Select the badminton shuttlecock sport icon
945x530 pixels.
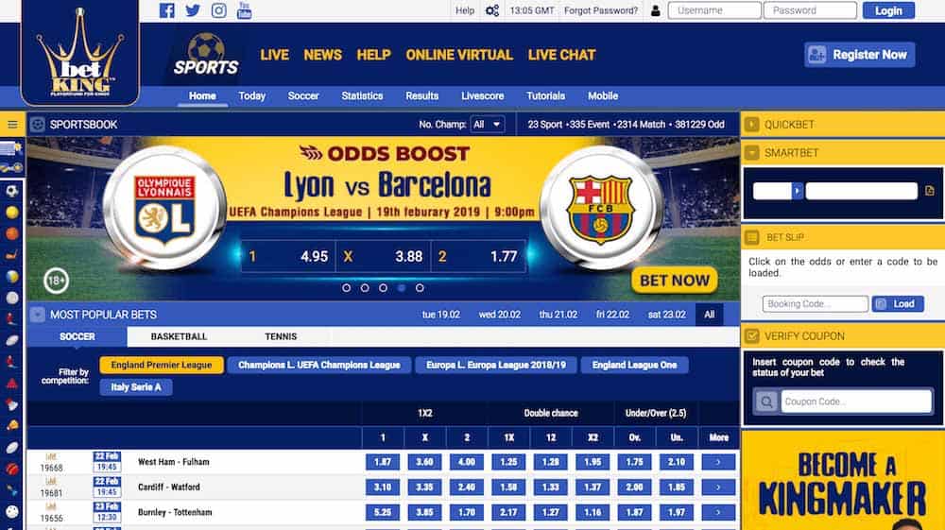[12, 404]
